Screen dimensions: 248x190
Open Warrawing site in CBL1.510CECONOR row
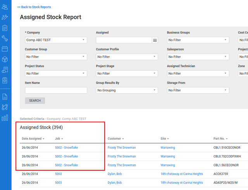click(x=168, y=147)
